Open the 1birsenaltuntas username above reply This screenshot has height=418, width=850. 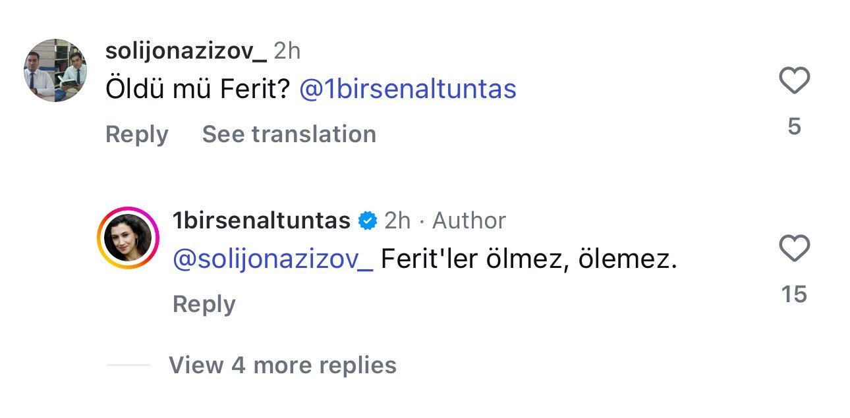261,221
